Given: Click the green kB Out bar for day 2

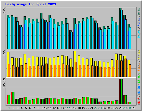Looking at the screenshot, I should 13,98.
